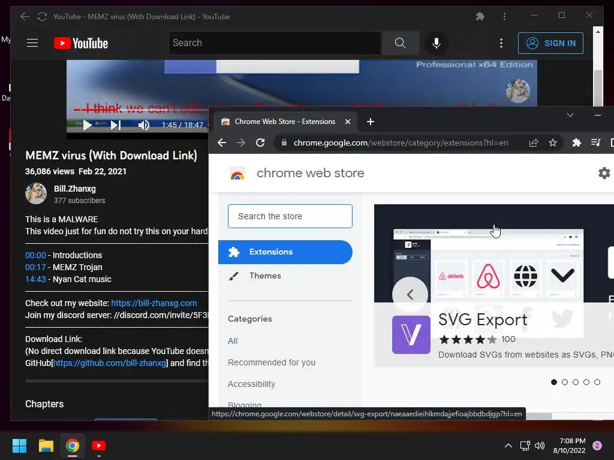The height and width of the screenshot is (460, 614).
Task: Mute the video volume
Action: click(x=144, y=125)
